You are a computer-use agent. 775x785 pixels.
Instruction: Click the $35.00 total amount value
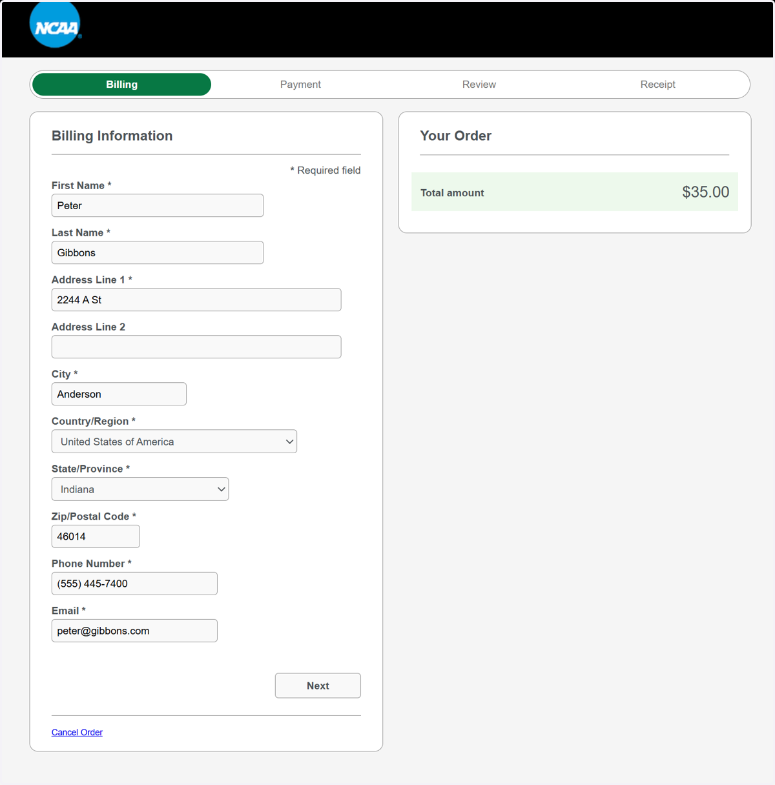(705, 192)
